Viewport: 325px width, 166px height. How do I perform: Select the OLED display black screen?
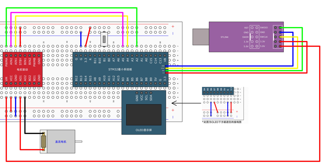pyautogui.click(x=144, y=115)
